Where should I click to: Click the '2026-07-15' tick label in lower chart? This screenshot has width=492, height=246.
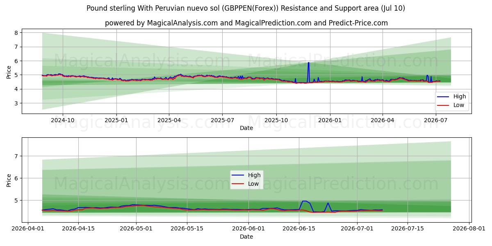tap(408, 228)
